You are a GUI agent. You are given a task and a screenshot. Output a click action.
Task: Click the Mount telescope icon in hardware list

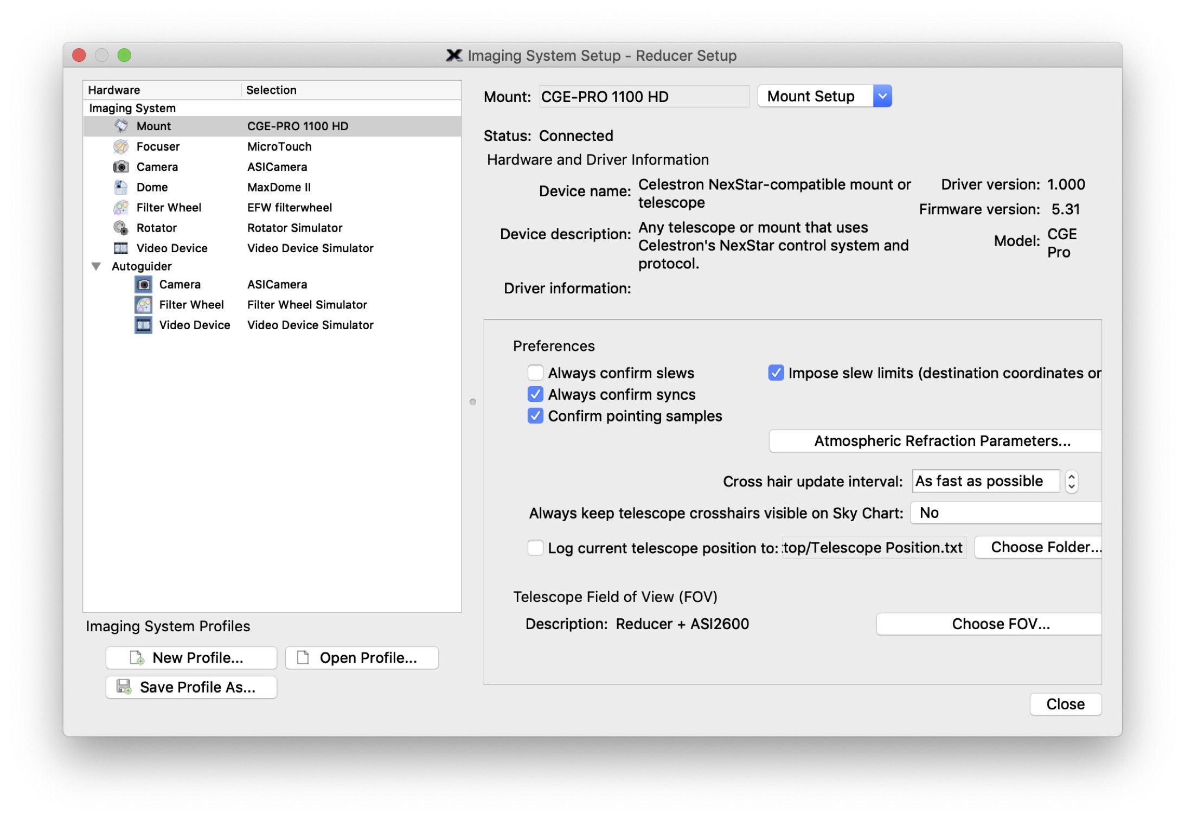point(121,126)
